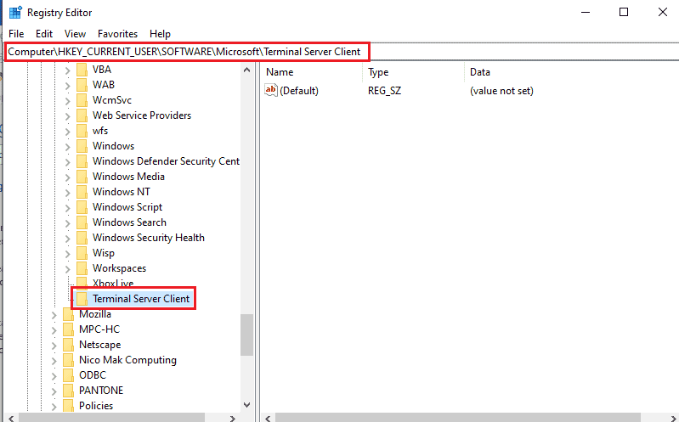
Task: Click the (Default) value string icon
Action: pyautogui.click(x=270, y=90)
